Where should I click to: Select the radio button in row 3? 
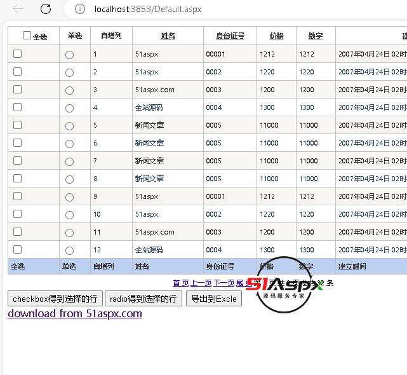point(69,90)
